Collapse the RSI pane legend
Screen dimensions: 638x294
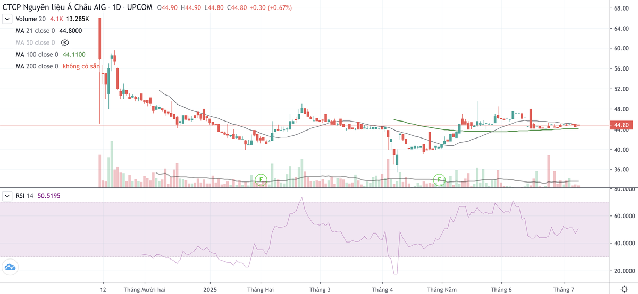tap(7, 196)
